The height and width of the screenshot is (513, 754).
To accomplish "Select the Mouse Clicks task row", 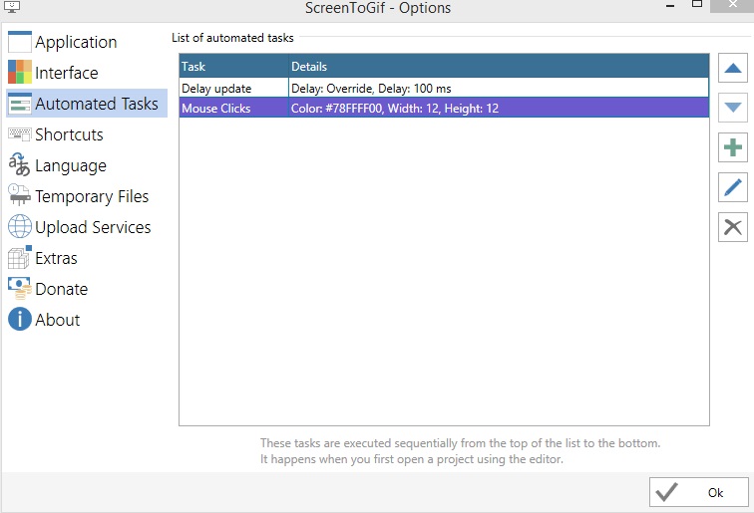I will tap(444, 108).
